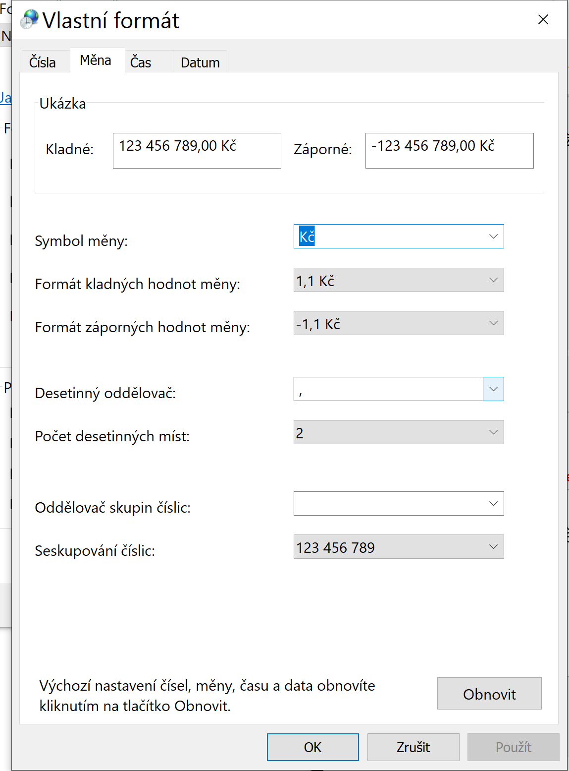
Task: Confirm with the OK button
Action: (312, 747)
